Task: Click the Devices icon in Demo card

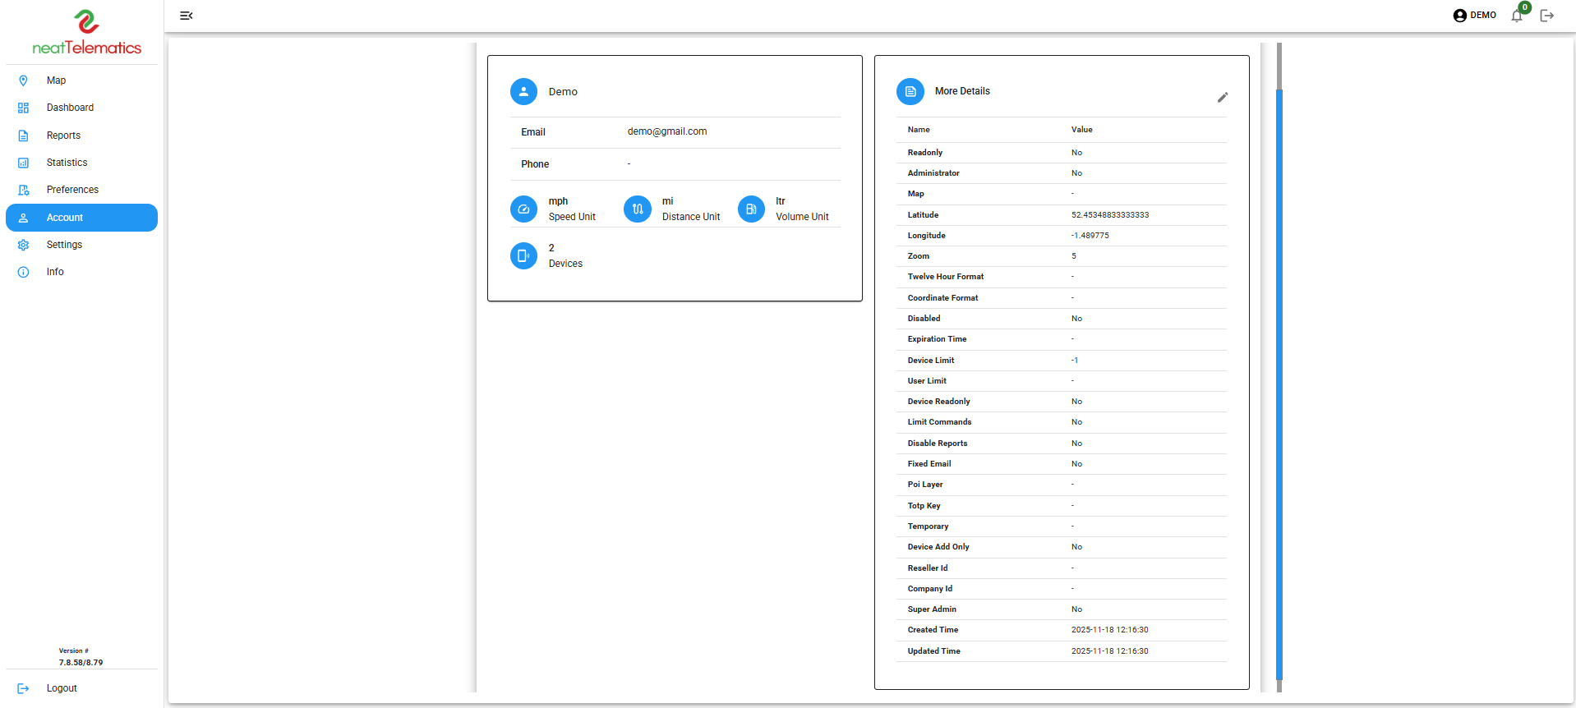Action: coord(523,256)
